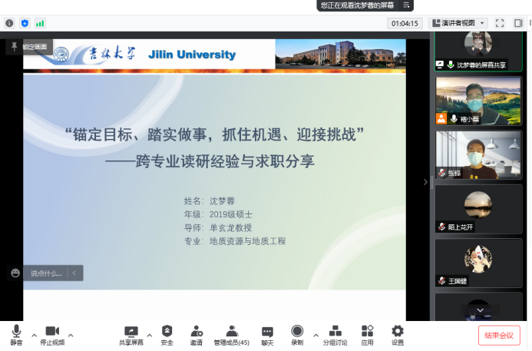Open the 共享屏幕 share screen icon
The width and height of the screenshot is (532, 351).
click(x=131, y=334)
